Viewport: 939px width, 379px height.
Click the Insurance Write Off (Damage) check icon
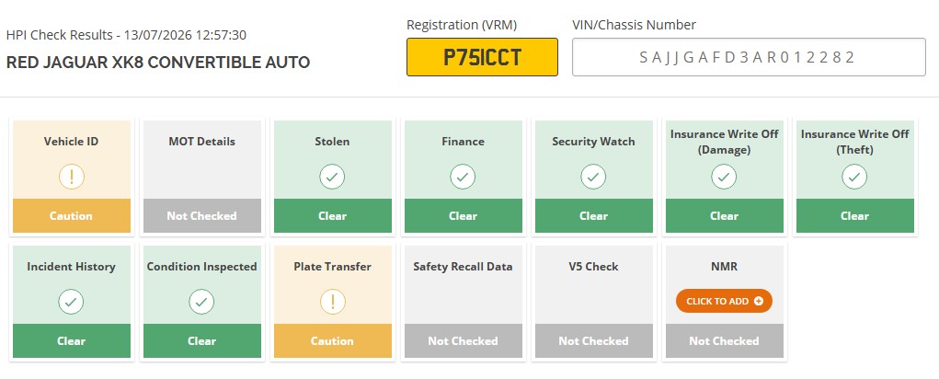(724, 177)
